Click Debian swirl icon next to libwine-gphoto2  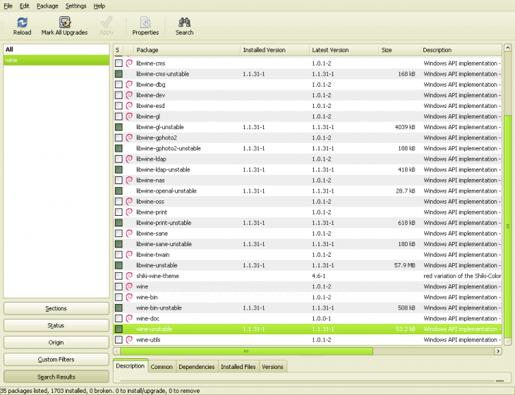tap(129, 138)
